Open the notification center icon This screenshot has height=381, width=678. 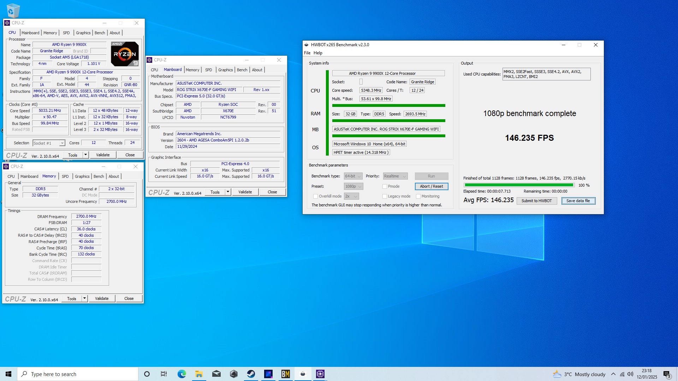[667, 374]
